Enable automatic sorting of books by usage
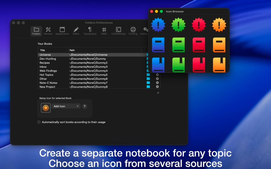Screen dimensions: 271x169 (x=39, y=122)
